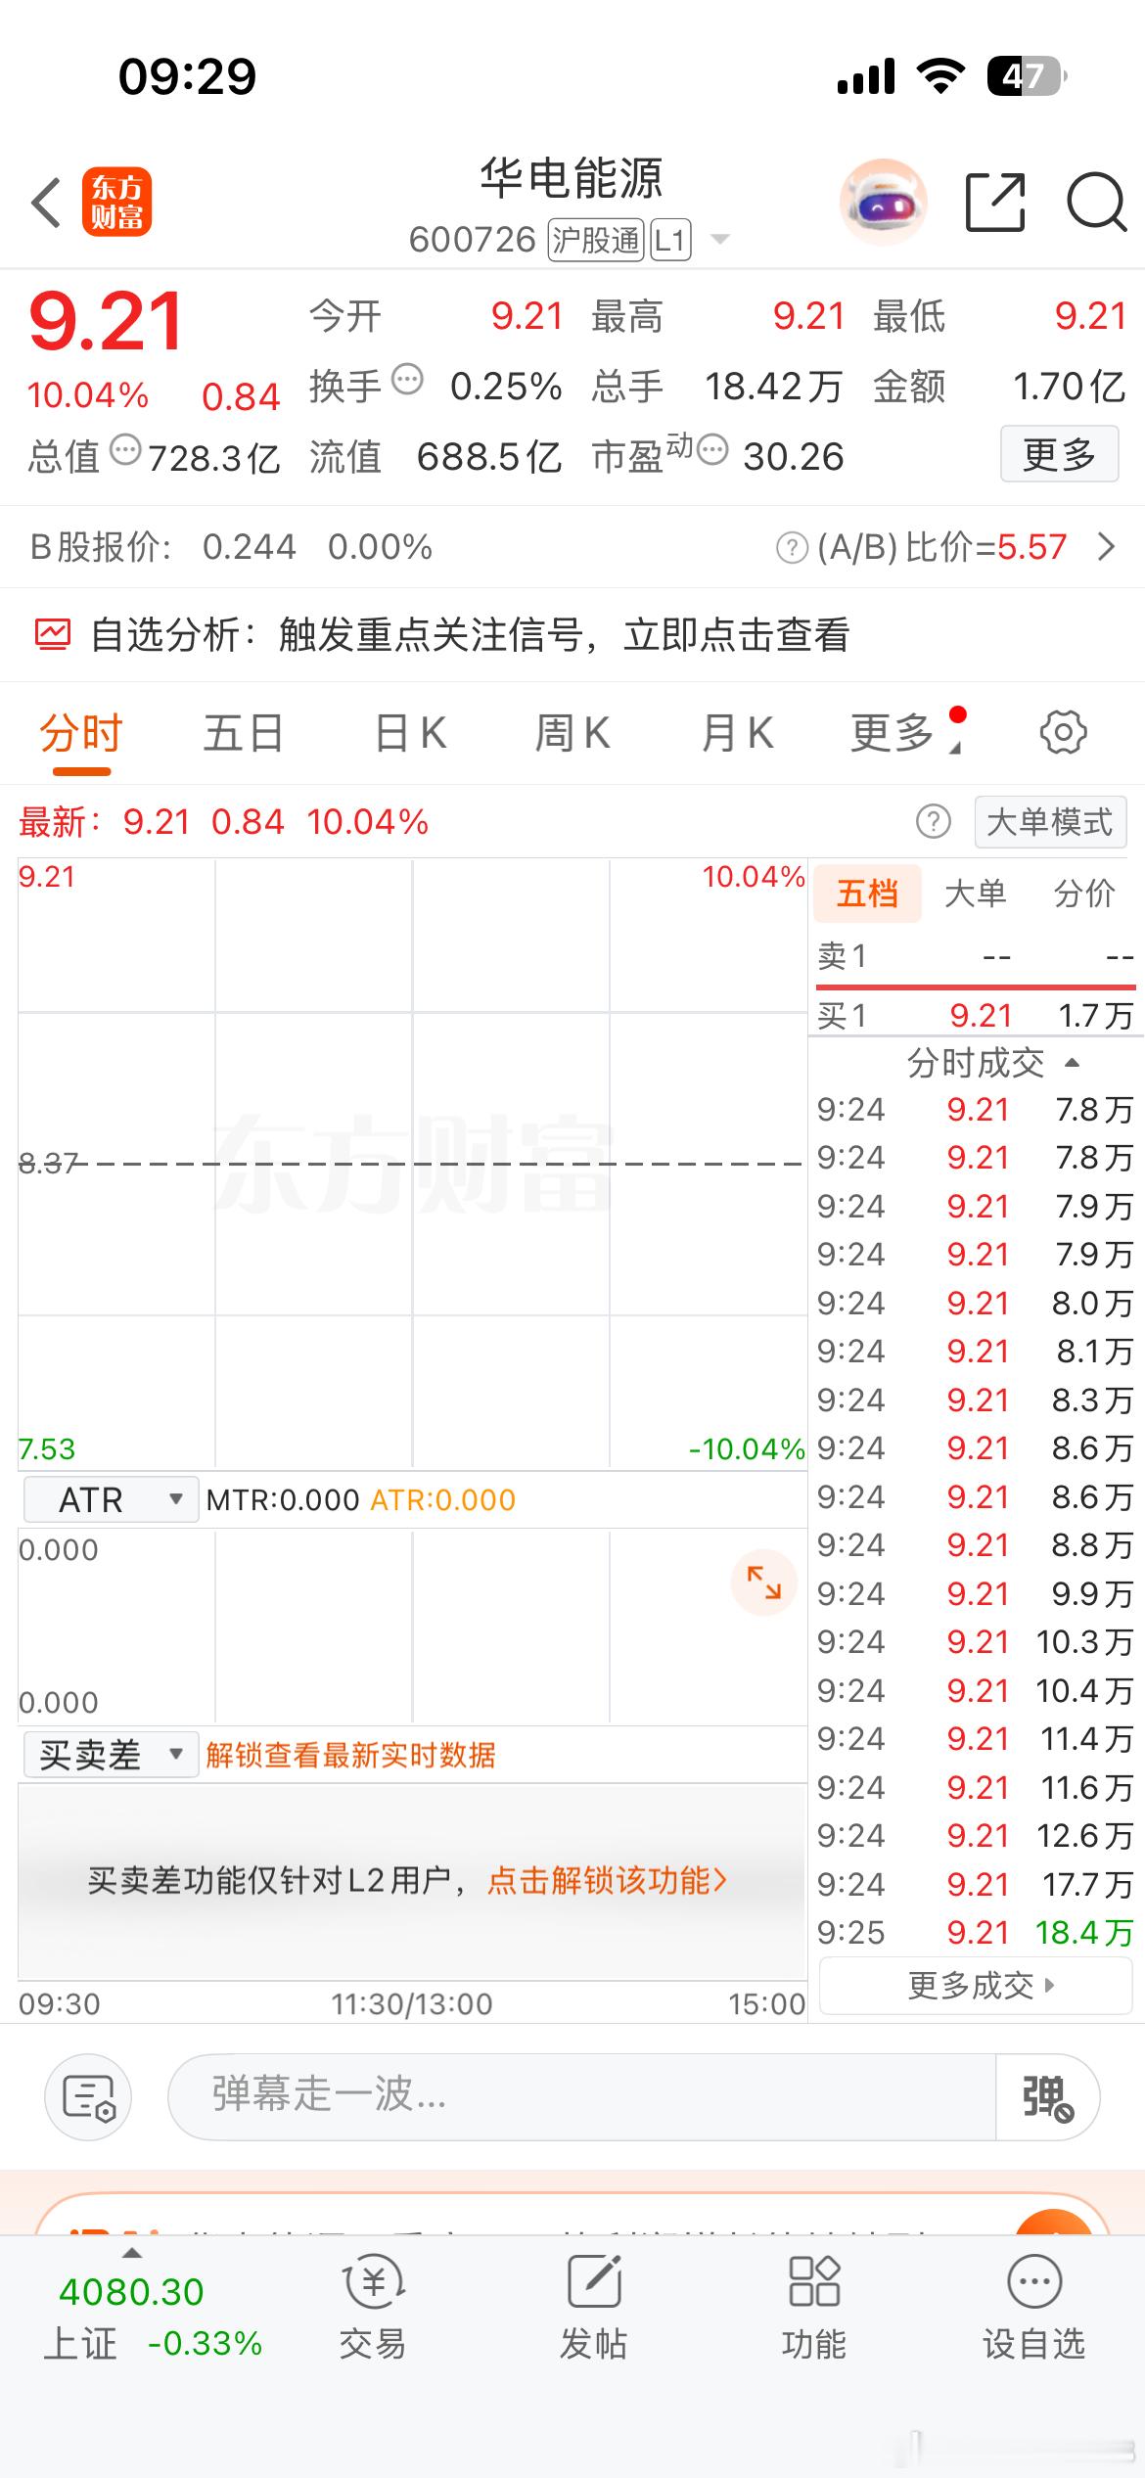This screenshot has width=1145, height=2478.
Task: Open 发帖 post icon
Action: pos(593,2308)
